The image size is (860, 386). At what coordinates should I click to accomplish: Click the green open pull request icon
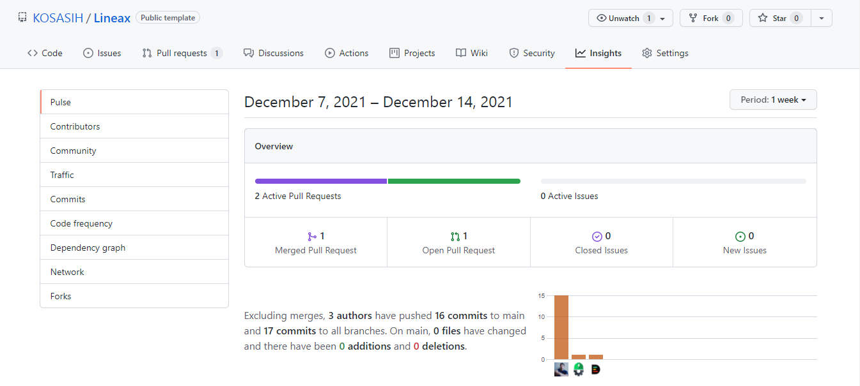coord(455,236)
